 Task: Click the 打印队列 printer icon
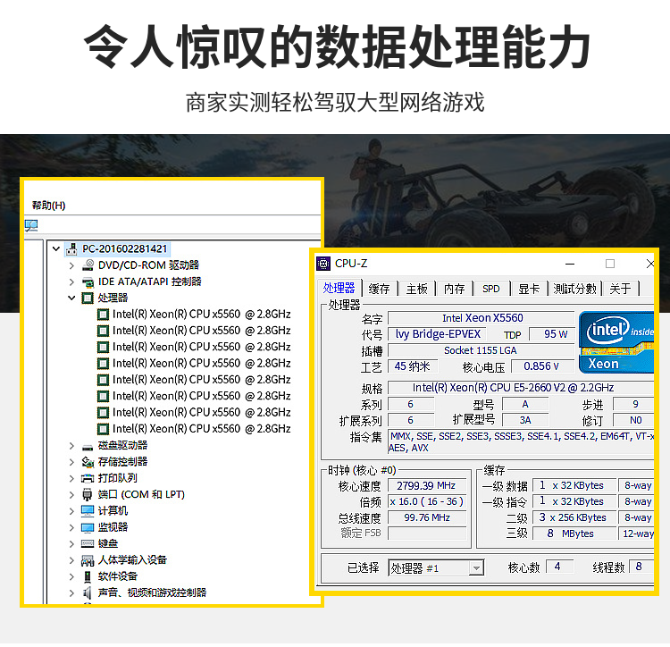[x=88, y=478]
